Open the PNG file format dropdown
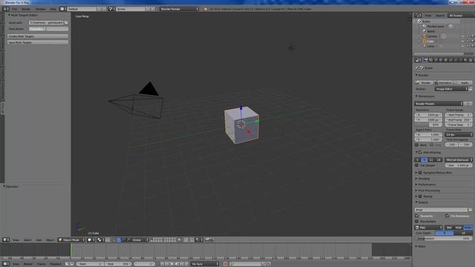The image size is (475, 267). [429, 228]
